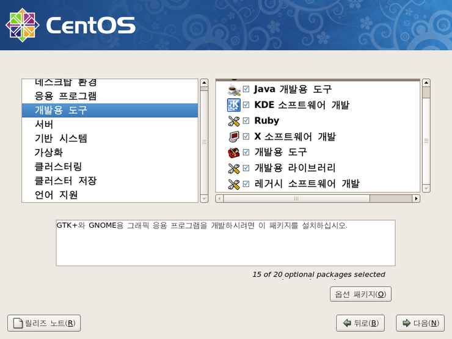Go back with 뒤로(B) button
Viewport: 452px width, 339px height.
(360, 323)
